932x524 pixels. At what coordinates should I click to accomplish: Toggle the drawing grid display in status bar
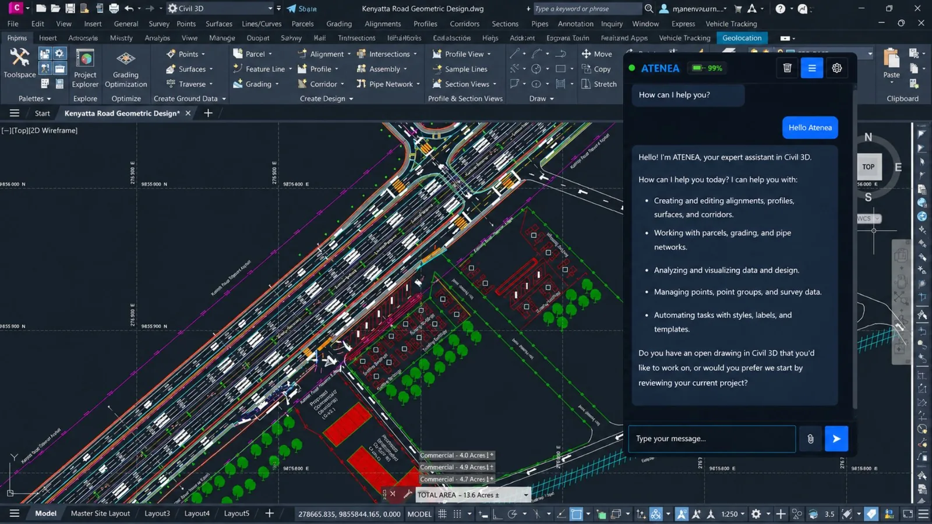(442, 514)
